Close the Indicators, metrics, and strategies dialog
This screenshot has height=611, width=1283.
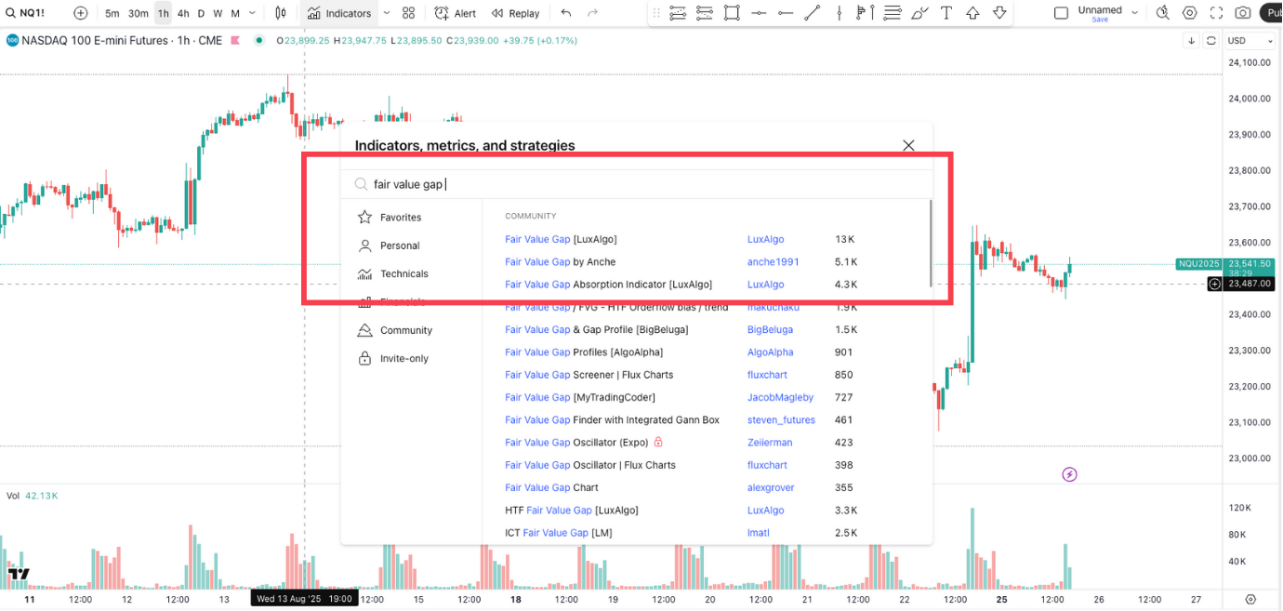pyautogui.click(x=908, y=145)
